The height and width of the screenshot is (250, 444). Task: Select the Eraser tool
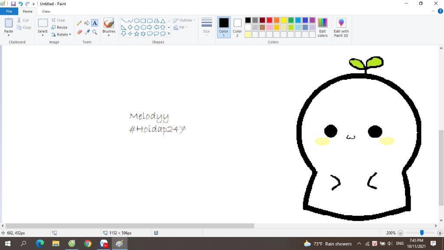tap(79, 32)
